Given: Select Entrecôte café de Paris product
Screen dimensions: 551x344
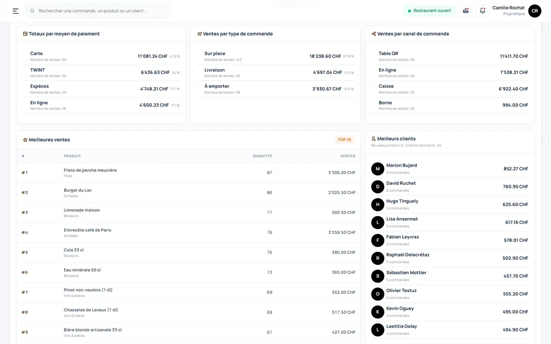Looking at the screenshot, I should click(87, 230).
